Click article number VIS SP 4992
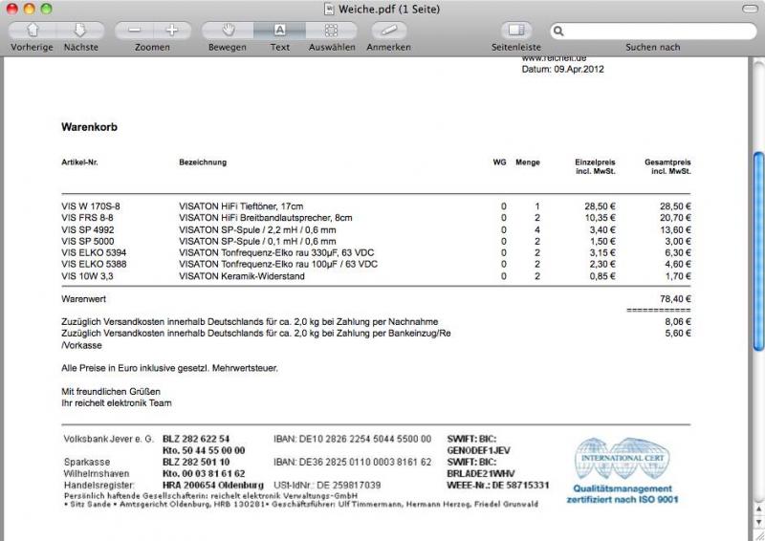Screen dimensions: 765x541 (x=88, y=229)
